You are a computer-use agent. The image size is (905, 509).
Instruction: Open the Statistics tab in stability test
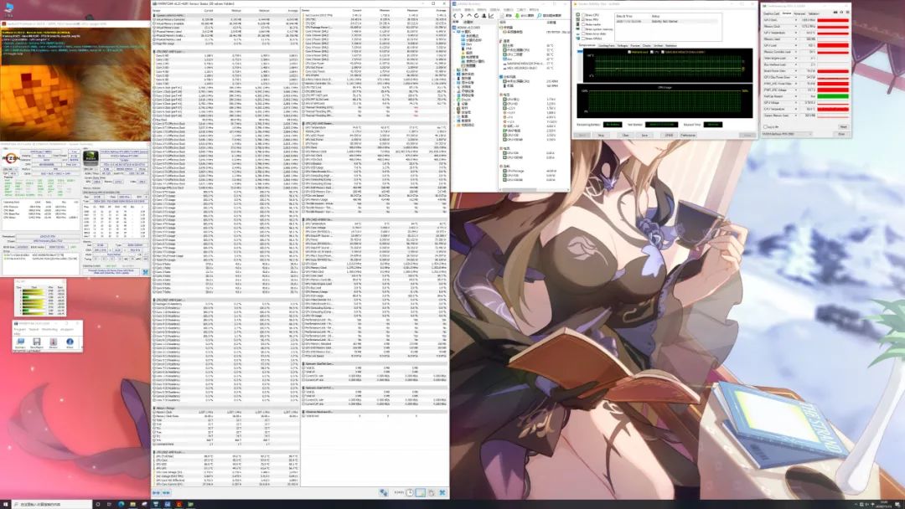point(670,45)
